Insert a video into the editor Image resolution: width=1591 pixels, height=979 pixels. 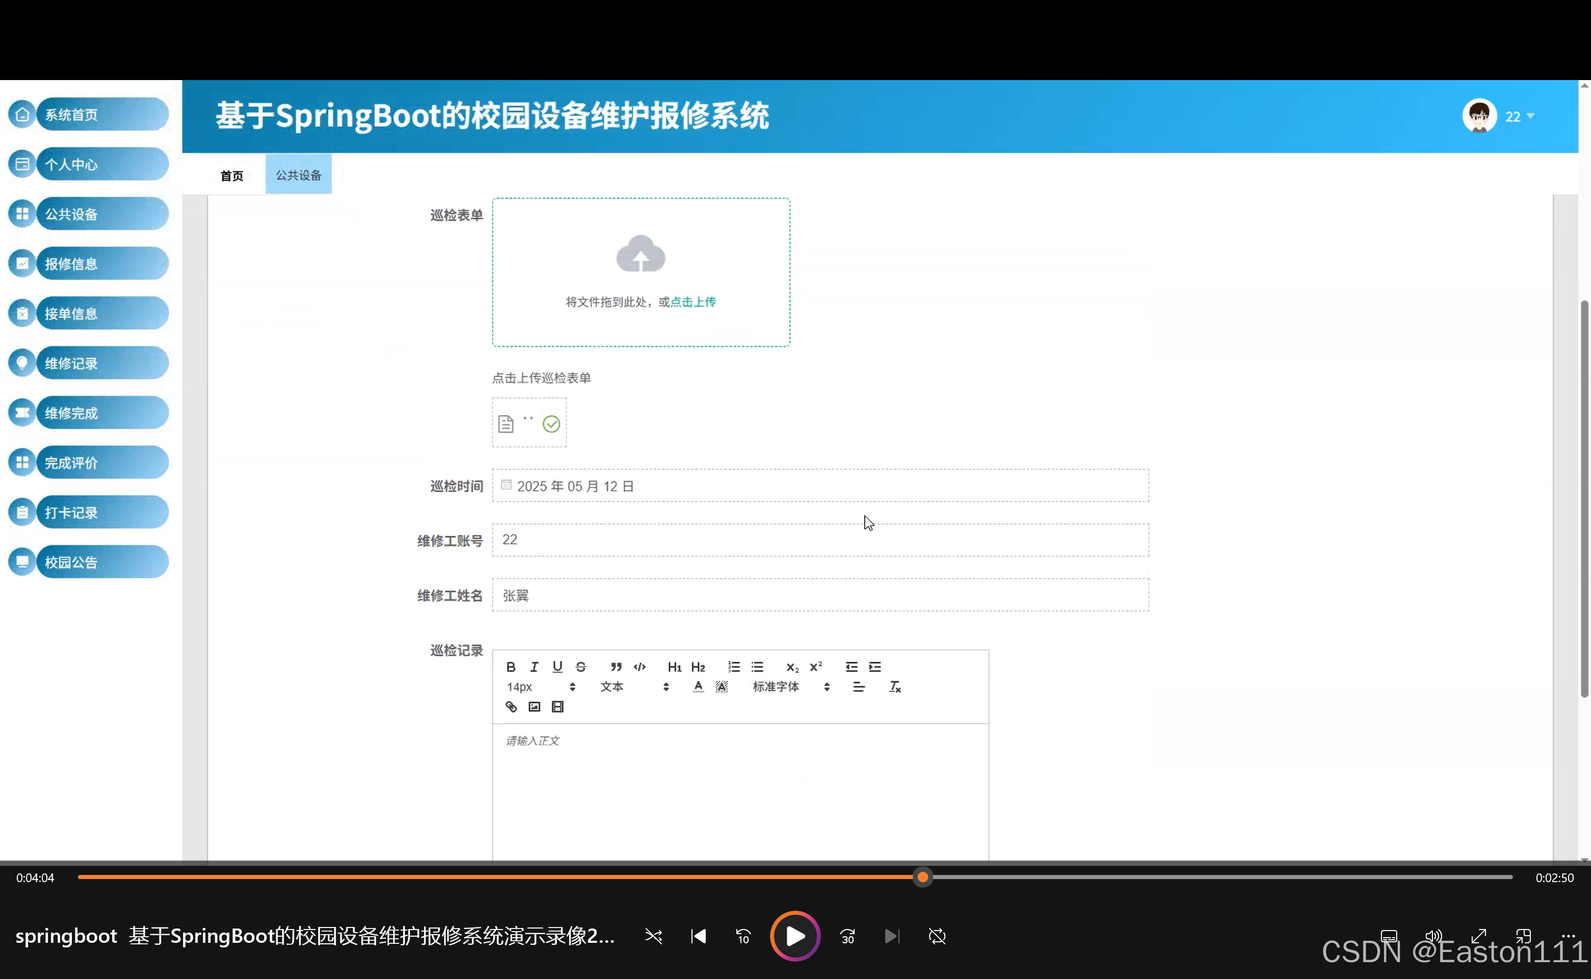point(557,706)
